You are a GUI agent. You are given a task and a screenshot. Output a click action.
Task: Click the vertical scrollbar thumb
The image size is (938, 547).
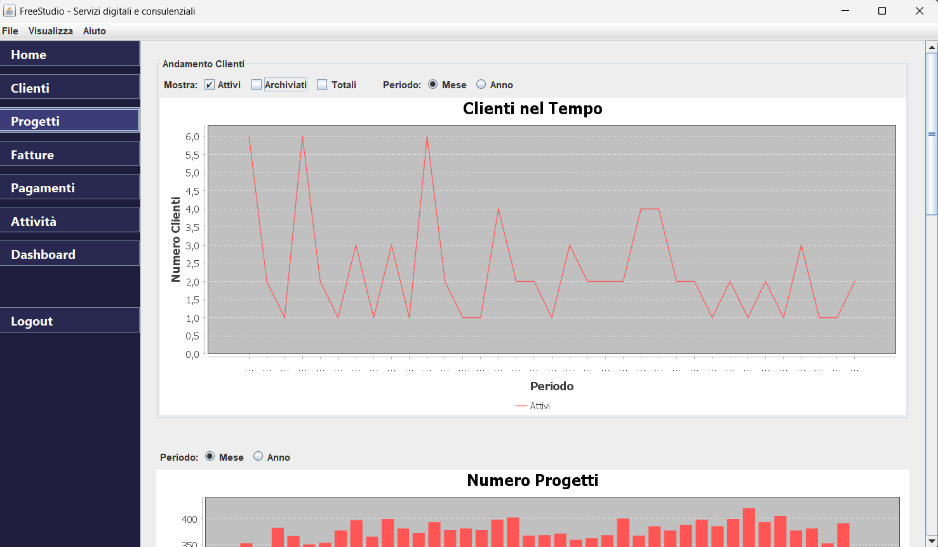932,134
